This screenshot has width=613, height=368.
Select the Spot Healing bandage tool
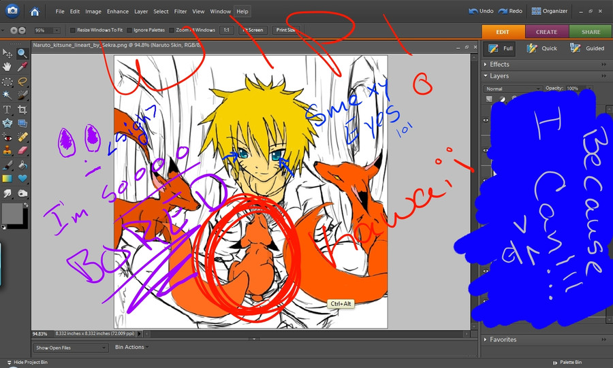[22, 137]
